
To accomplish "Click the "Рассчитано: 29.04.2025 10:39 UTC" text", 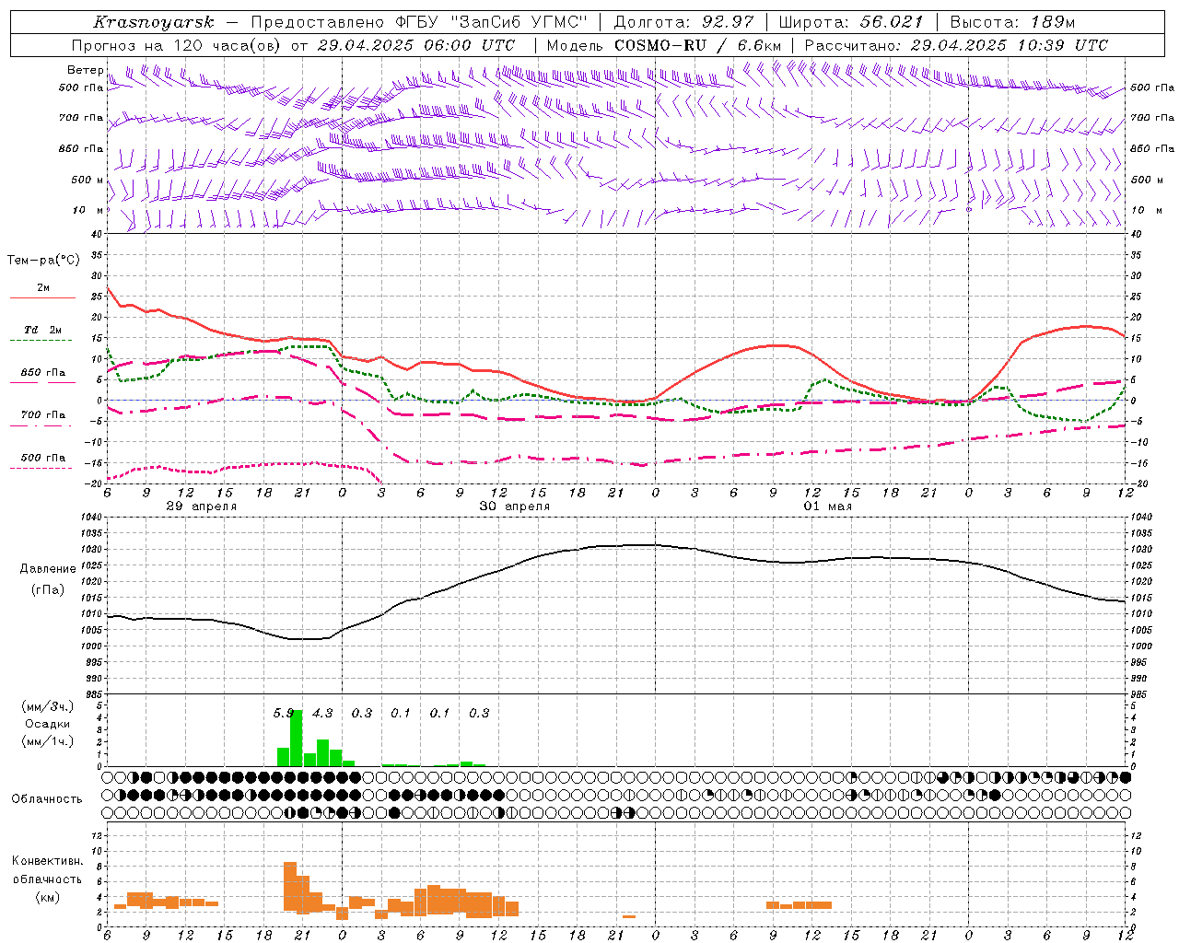I will (x=956, y=45).
